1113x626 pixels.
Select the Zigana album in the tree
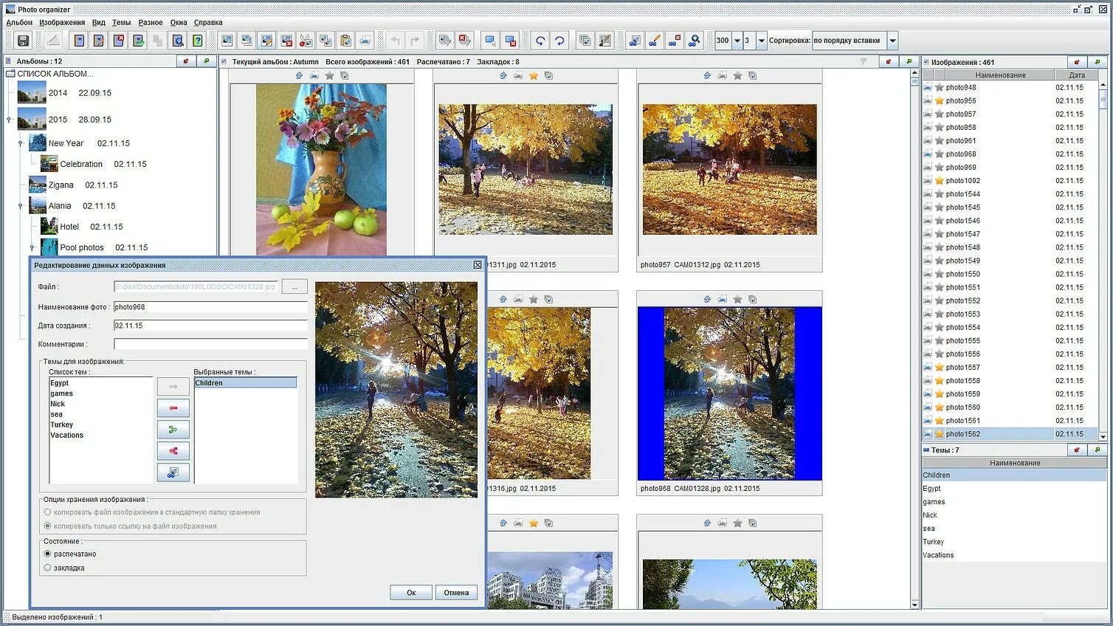tap(72, 185)
